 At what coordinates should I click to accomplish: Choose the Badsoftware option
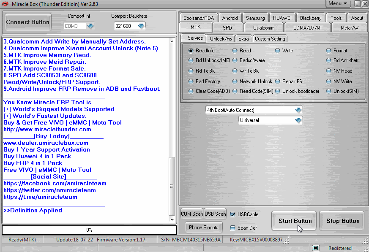[x=235, y=60]
